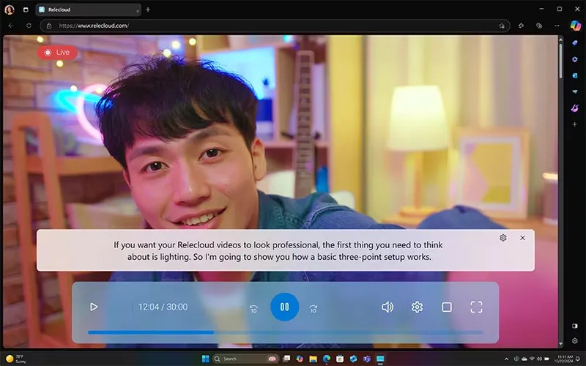Open the Outlook icon in sidebar
Image resolution: width=586 pixels, height=366 pixels.
click(x=575, y=75)
